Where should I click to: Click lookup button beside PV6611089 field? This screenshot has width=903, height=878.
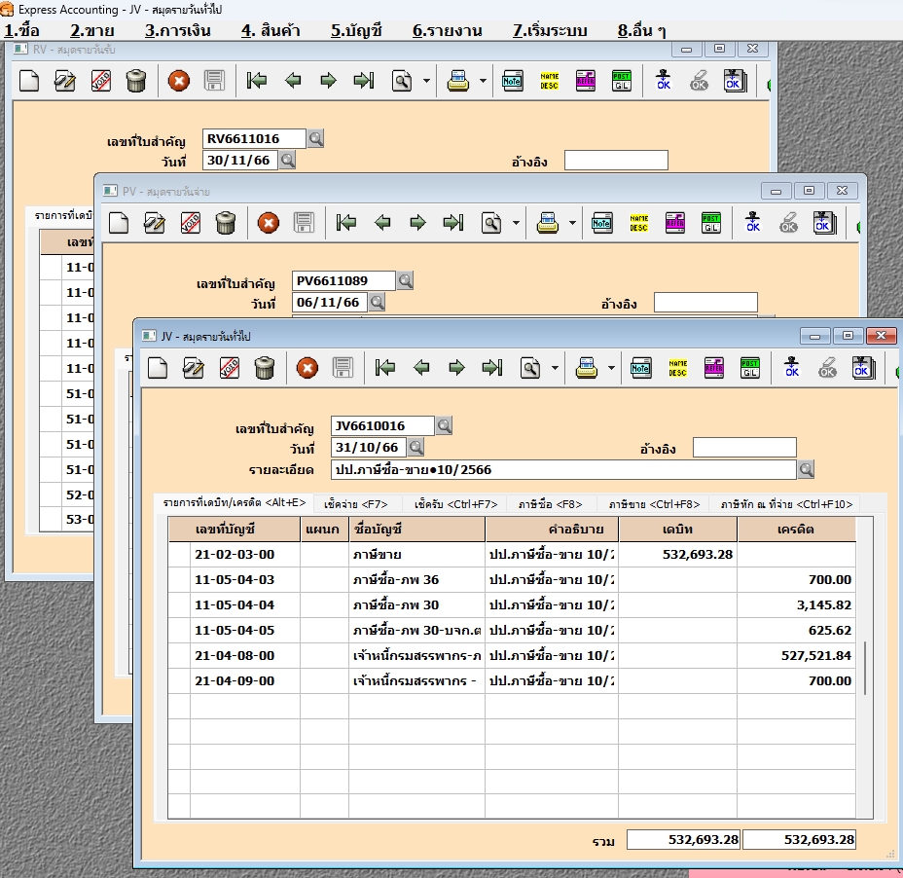pyautogui.click(x=405, y=280)
